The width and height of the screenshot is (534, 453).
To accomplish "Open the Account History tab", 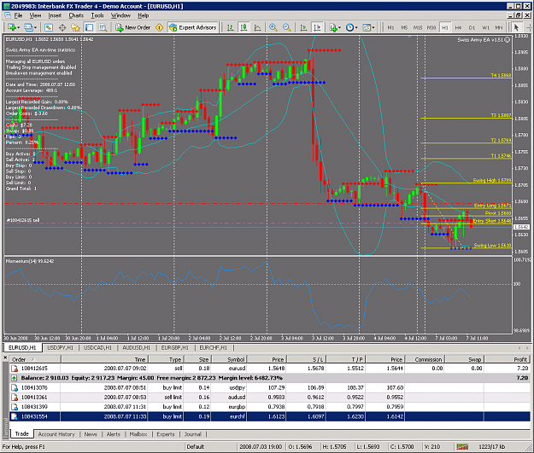I will pos(56,434).
